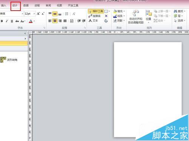Open the 段落 (Paragraph) dialog launcher
Image resolution: width=189 pixels, height=141 pixels.
(x=85, y=28)
